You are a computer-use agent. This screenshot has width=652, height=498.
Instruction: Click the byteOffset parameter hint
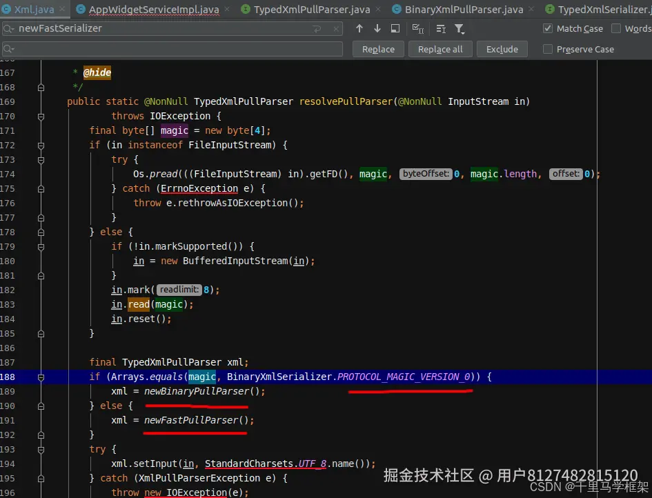tap(426, 174)
